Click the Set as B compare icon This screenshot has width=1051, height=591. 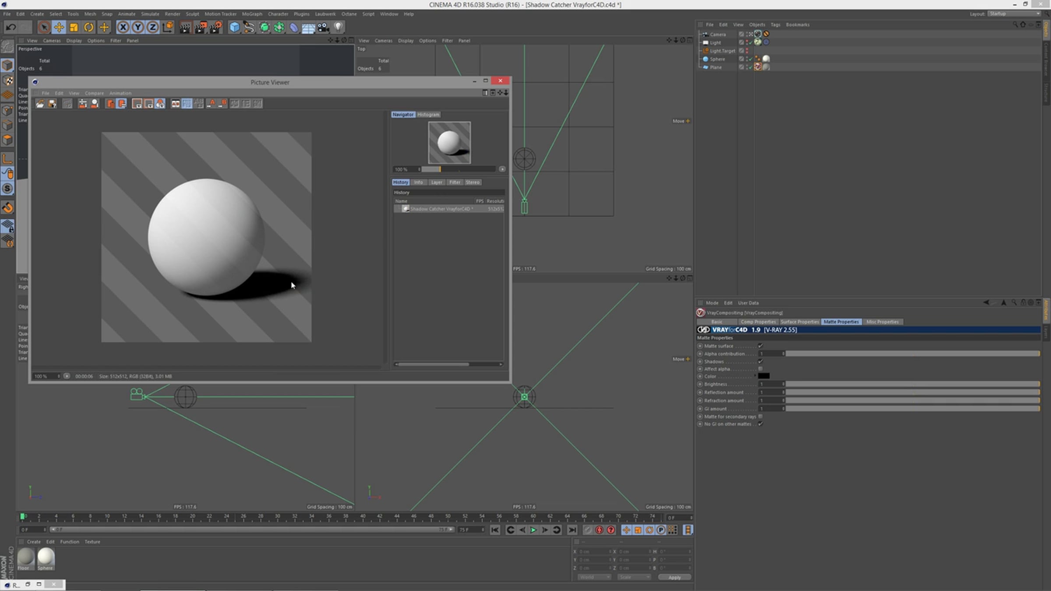click(x=223, y=103)
